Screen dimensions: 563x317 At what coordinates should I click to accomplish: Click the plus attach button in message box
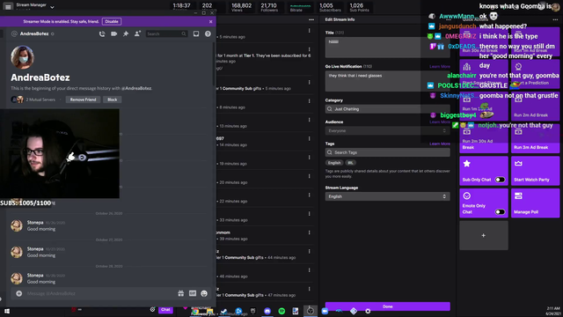pyautogui.click(x=19, y=293)
